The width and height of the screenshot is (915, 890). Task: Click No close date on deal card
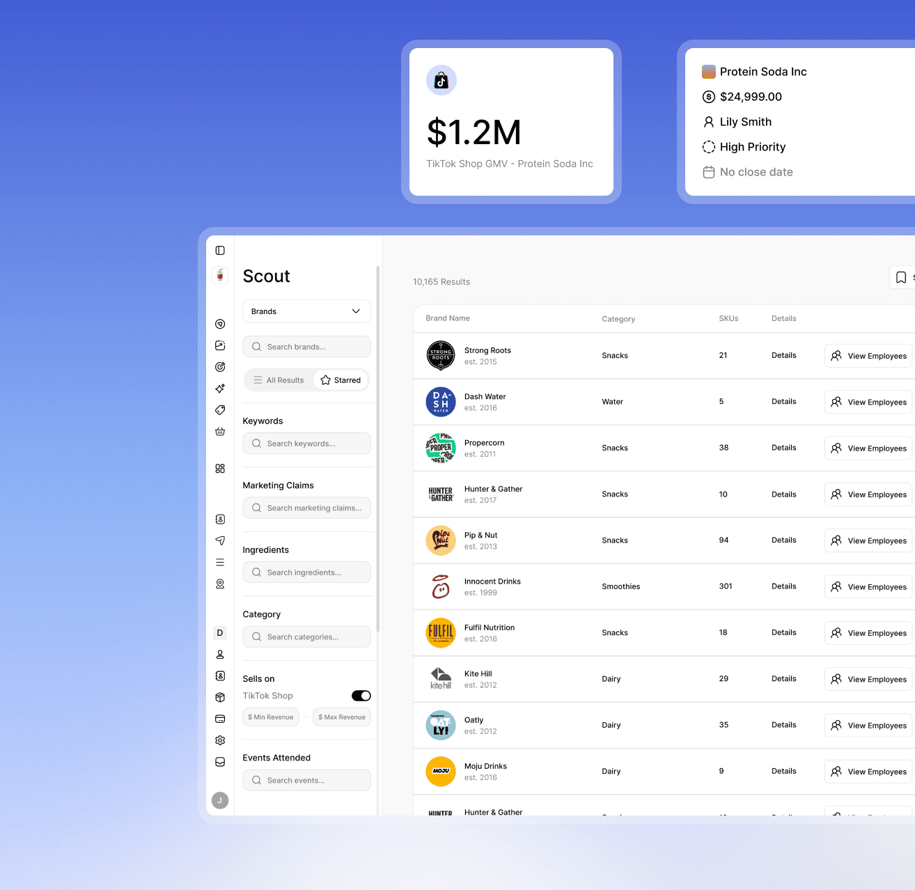tap(756, 172)
